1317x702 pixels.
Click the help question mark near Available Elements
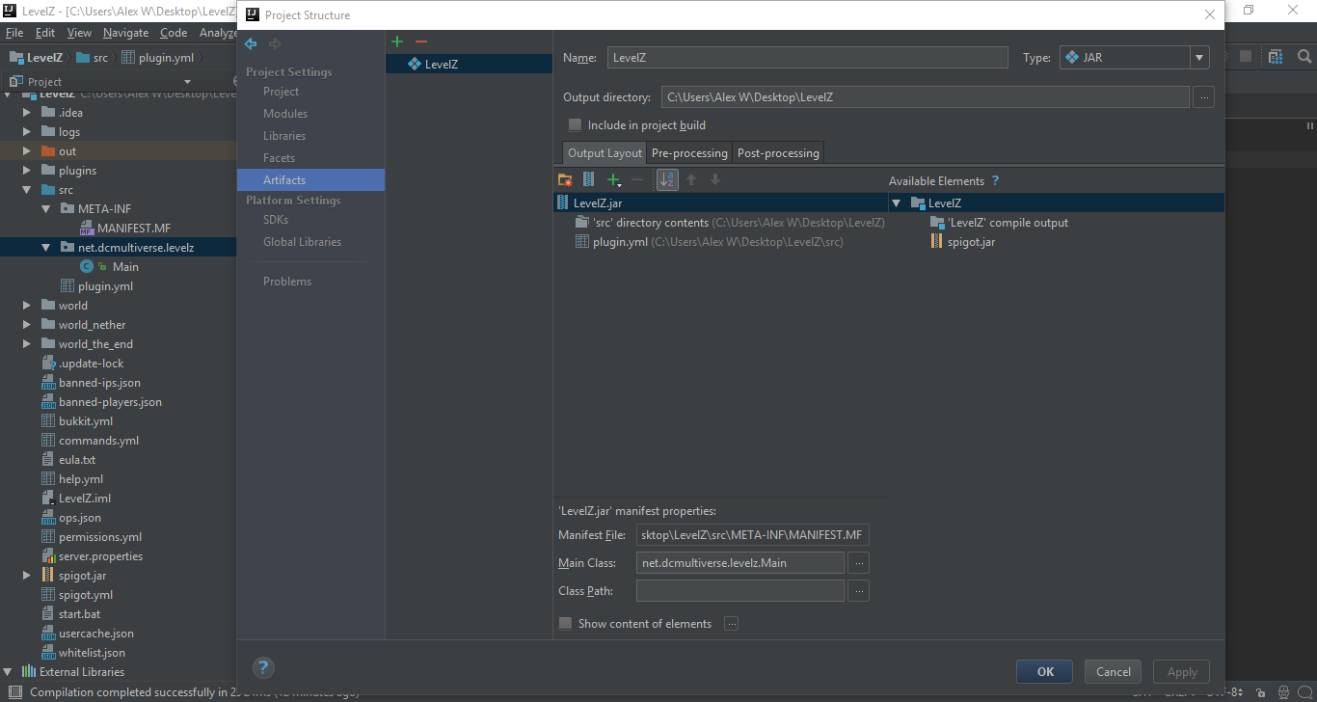click(995, 180)
